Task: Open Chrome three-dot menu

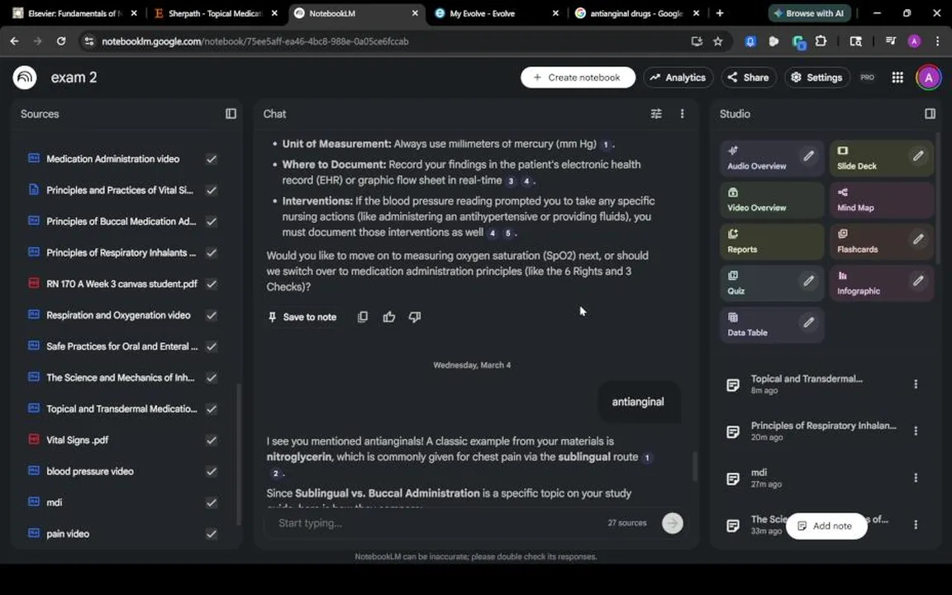Action: 937,41
